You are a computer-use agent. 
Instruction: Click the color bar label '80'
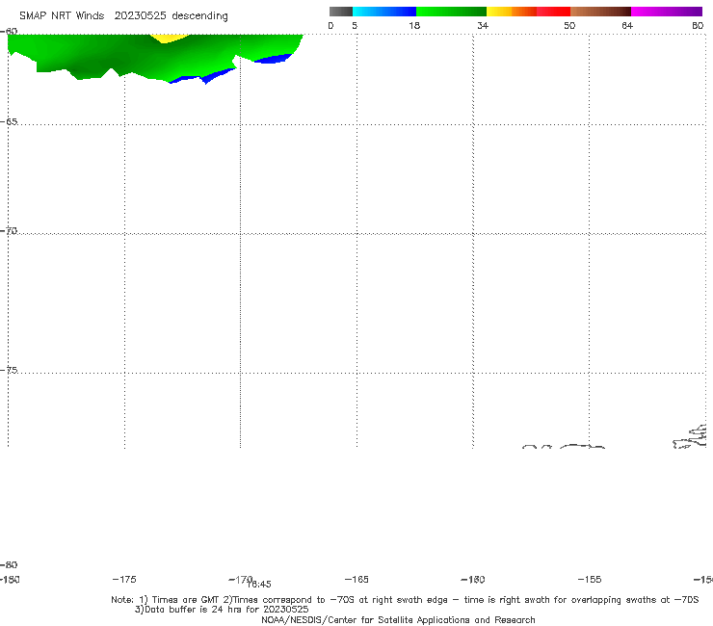[x=698, y=25]
